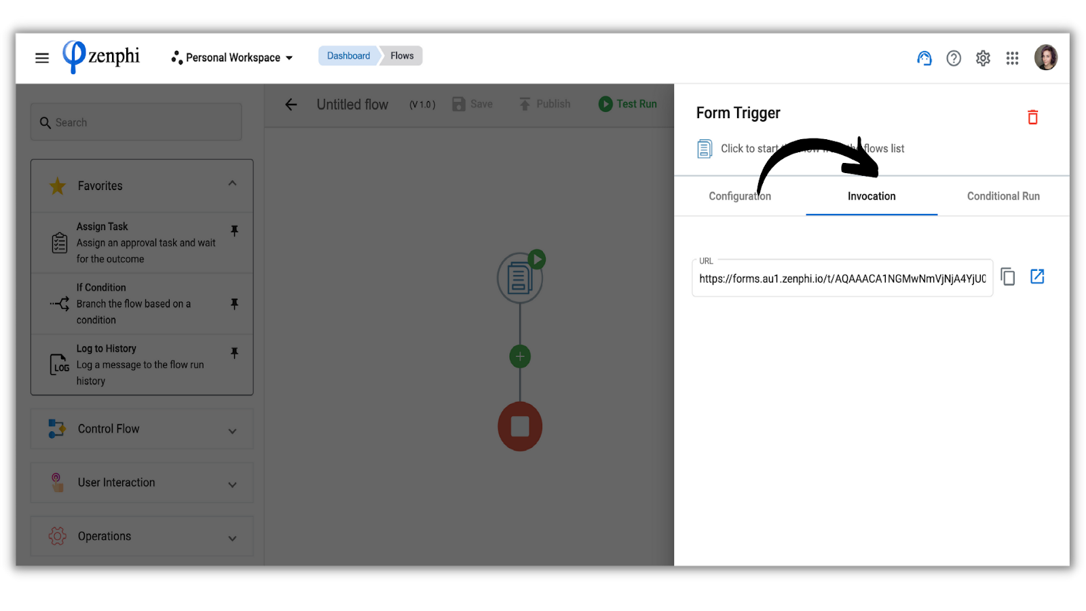The height and width of the screenshot is (611, 1086).
Task: Publish the flow
Action: [x=544, y=104]
